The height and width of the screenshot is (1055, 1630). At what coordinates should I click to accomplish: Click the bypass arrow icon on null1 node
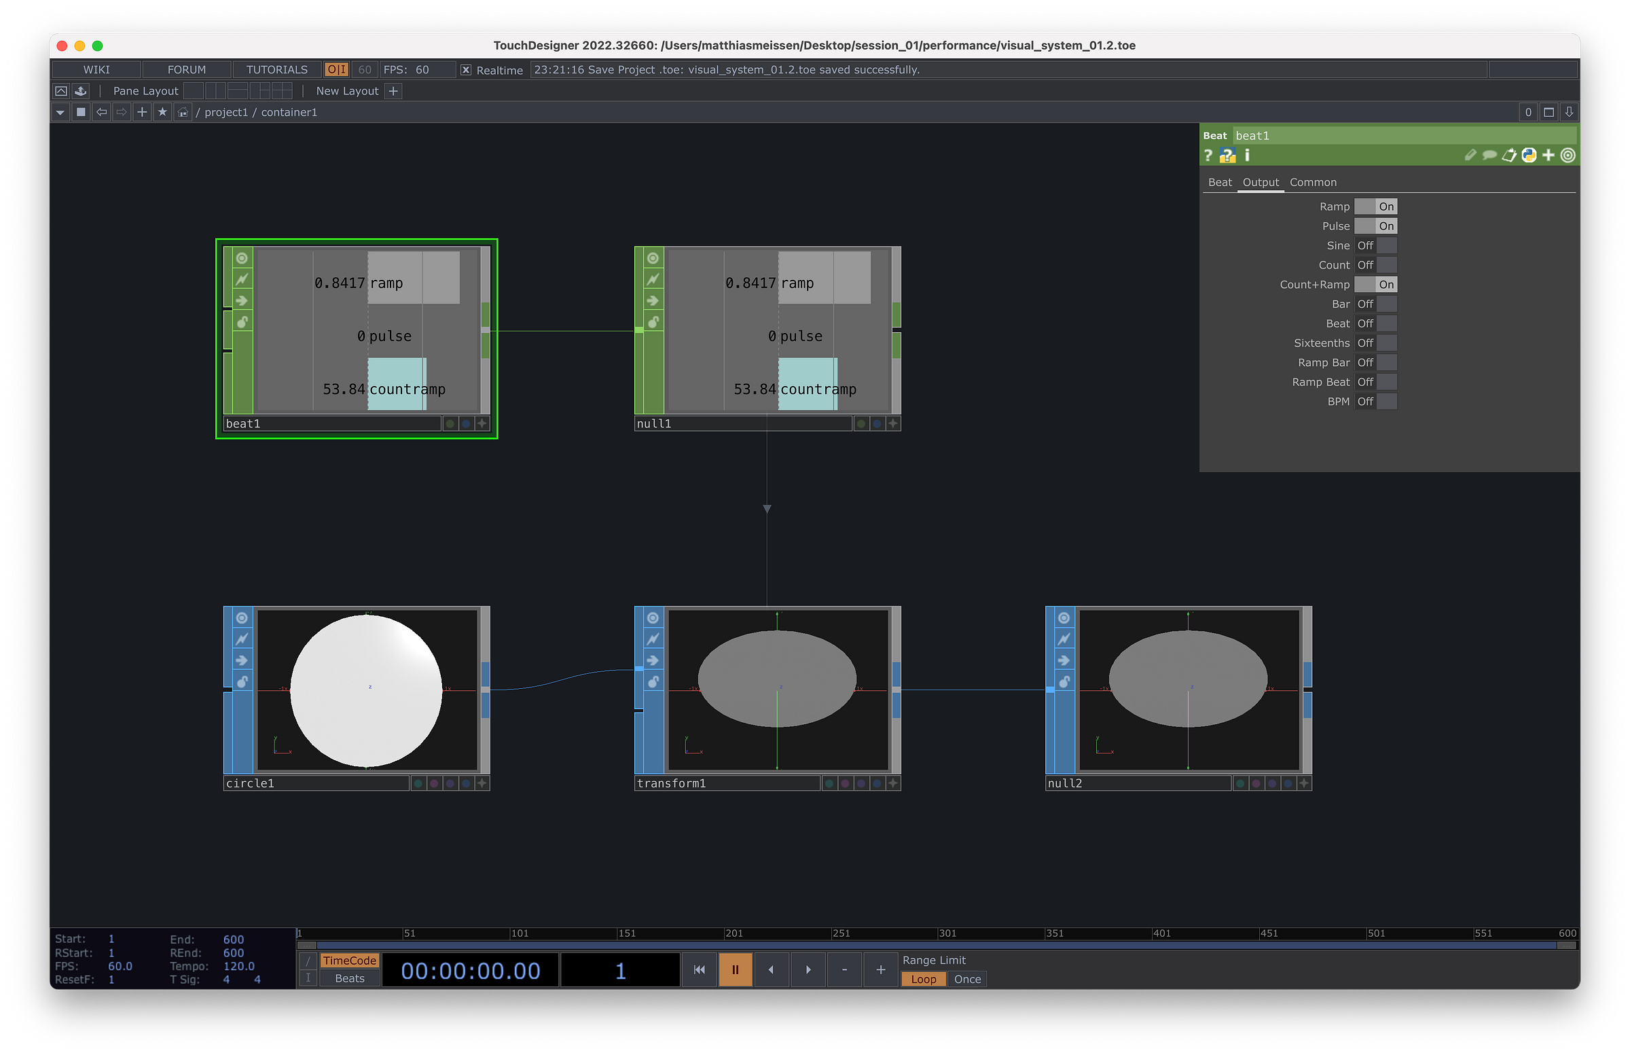coord(653,301)
